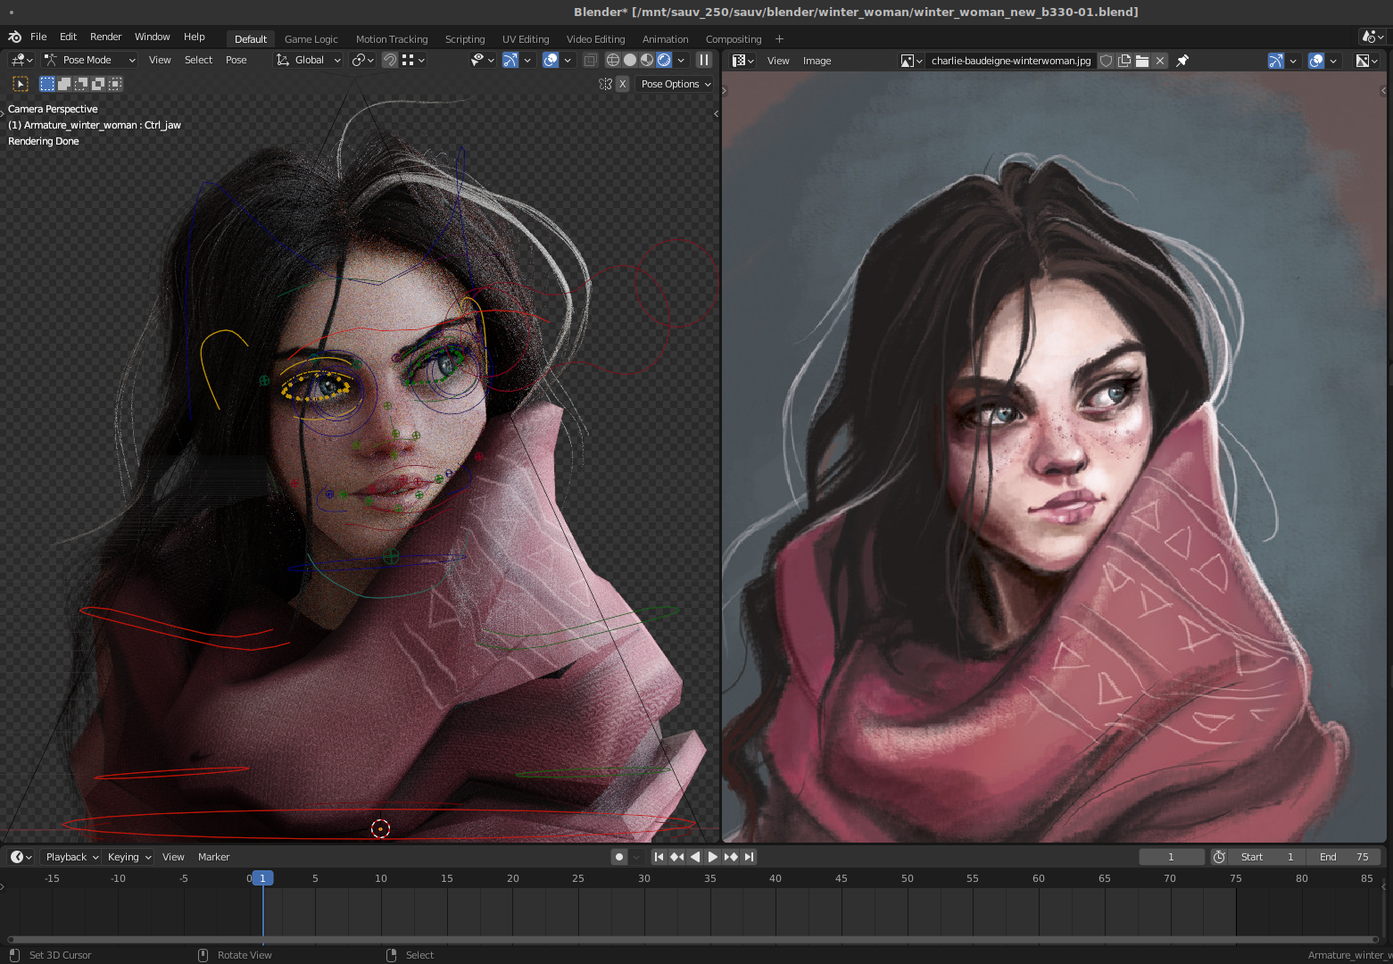Open the image editor type selector
The image size is (1393, 964).
tap(742, 61)
